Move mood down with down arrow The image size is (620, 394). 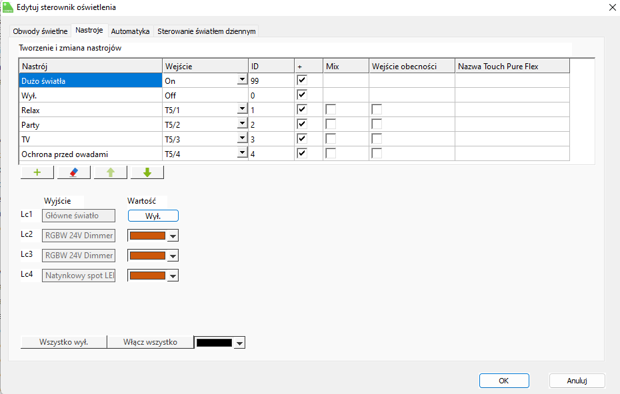(147, 172)
